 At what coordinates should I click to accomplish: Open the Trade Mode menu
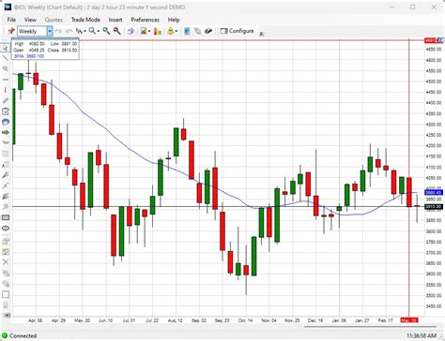(85, 20)
